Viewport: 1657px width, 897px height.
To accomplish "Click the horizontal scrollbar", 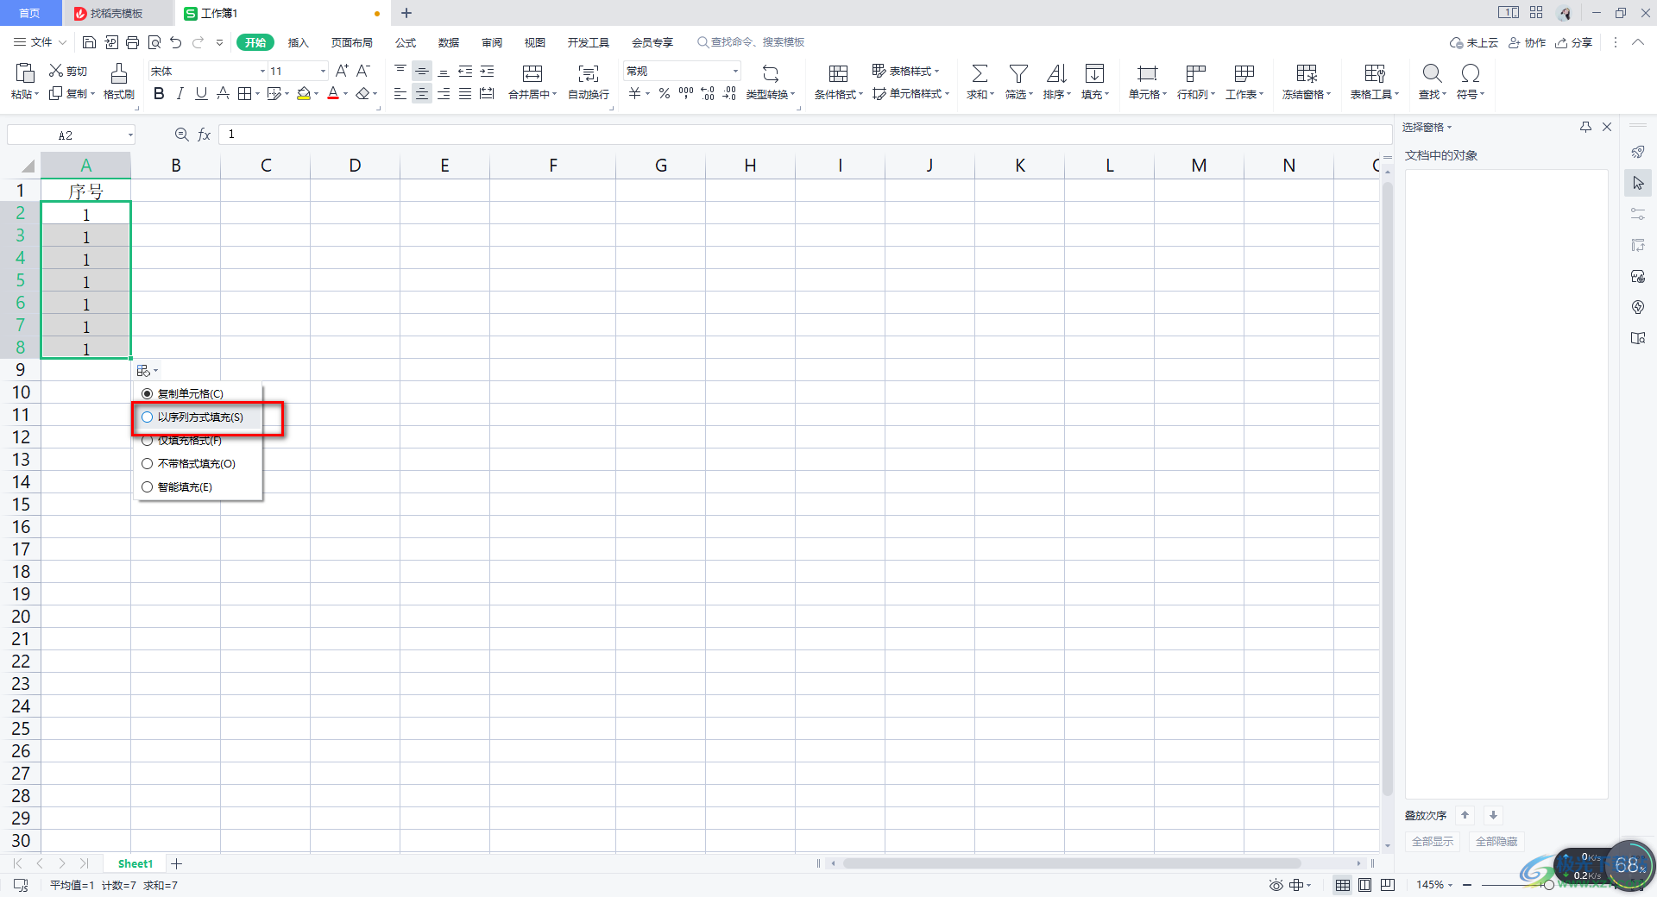I will coord(1072,863).
